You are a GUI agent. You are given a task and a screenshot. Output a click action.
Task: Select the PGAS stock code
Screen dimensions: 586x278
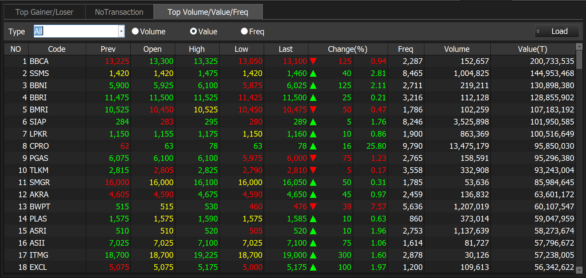pos(39,158)
